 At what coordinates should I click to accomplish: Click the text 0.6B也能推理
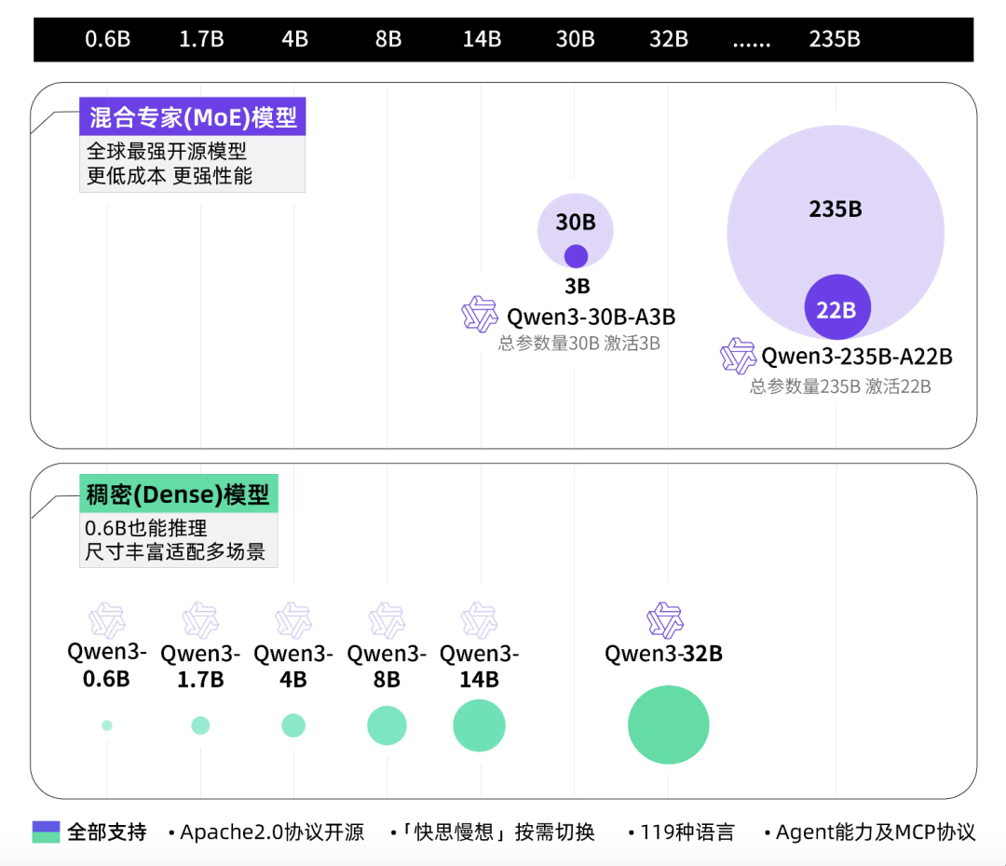146,528
